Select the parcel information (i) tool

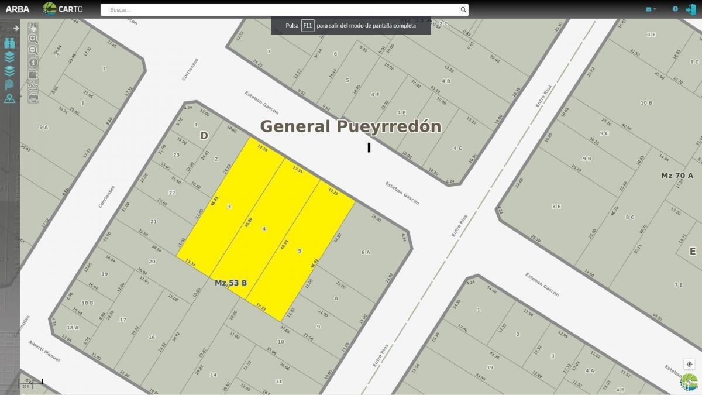33,62
